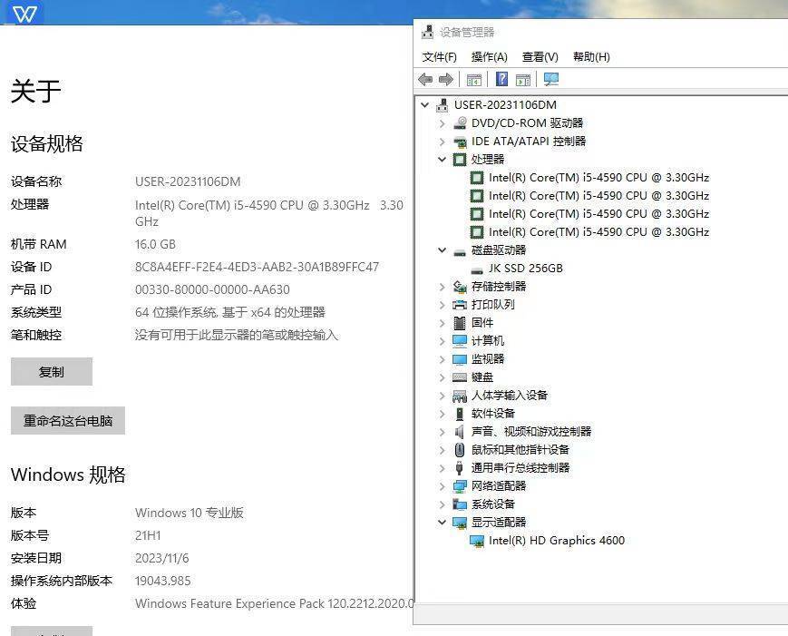
Task: Expand the 打印队列 node
Action: [443, 305]
